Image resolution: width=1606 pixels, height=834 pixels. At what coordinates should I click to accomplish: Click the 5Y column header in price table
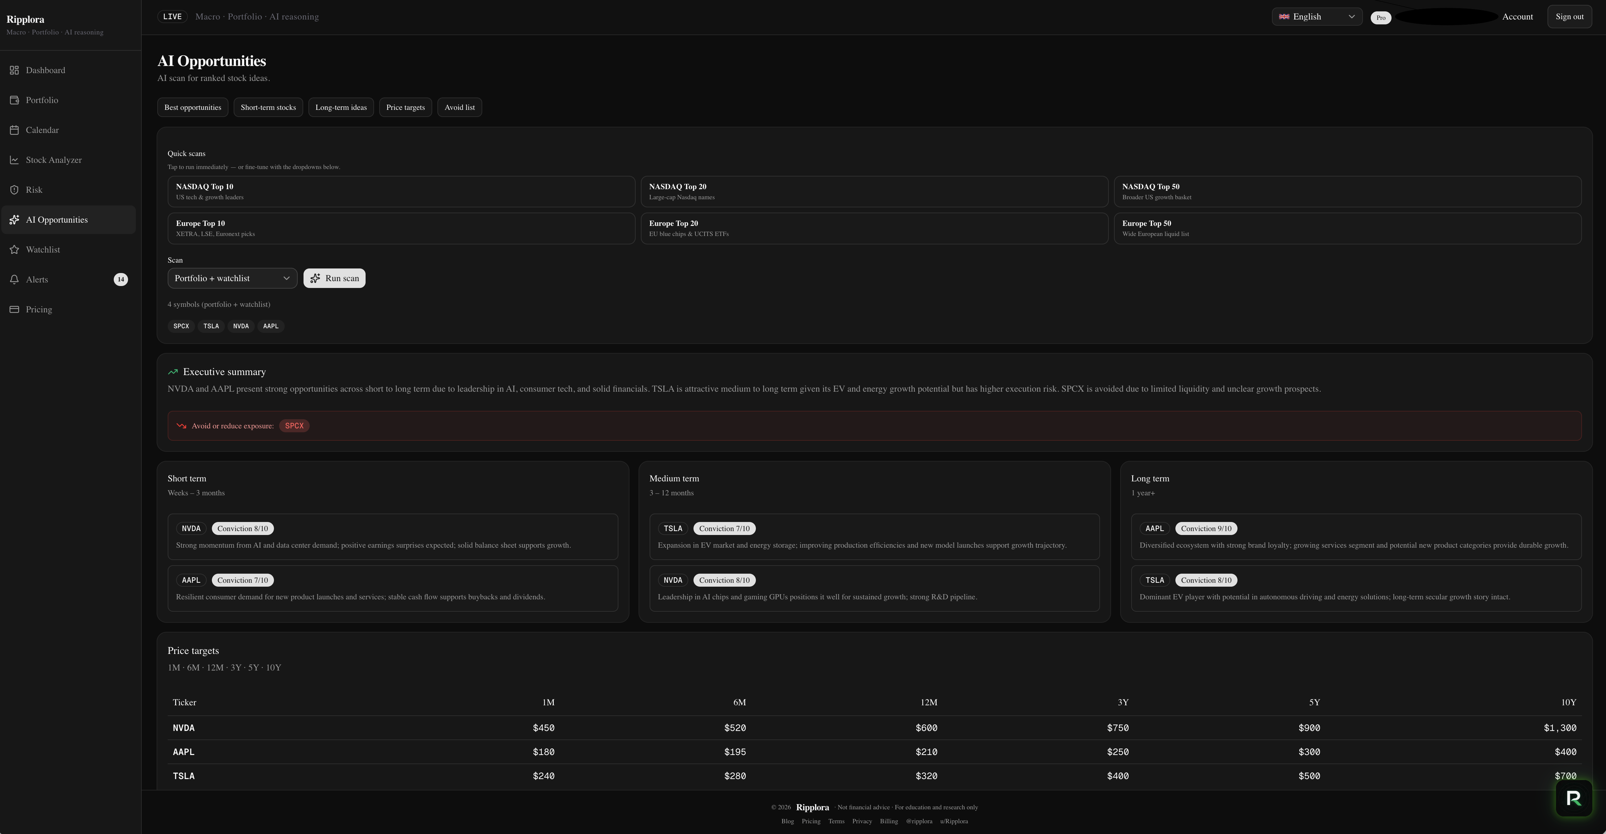[1314, 702]
